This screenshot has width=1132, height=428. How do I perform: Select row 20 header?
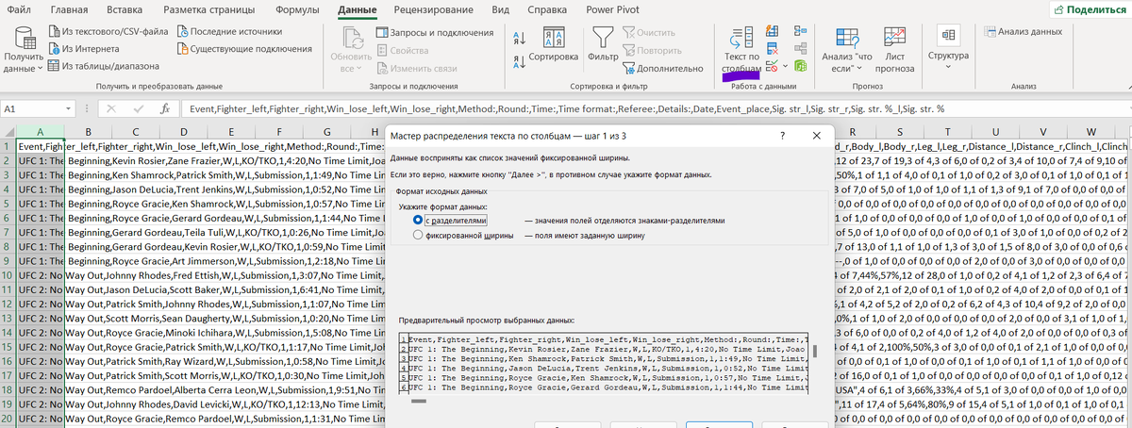pyautogui.click(x=8, y=420)
